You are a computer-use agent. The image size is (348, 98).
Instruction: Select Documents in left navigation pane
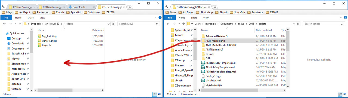click(x=18, y=48)
